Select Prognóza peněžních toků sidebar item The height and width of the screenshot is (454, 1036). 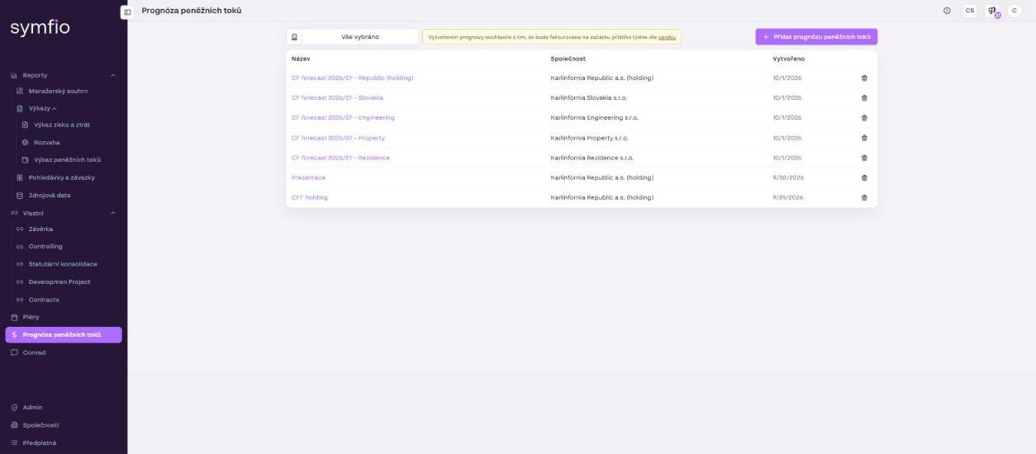tap(64, 334)
